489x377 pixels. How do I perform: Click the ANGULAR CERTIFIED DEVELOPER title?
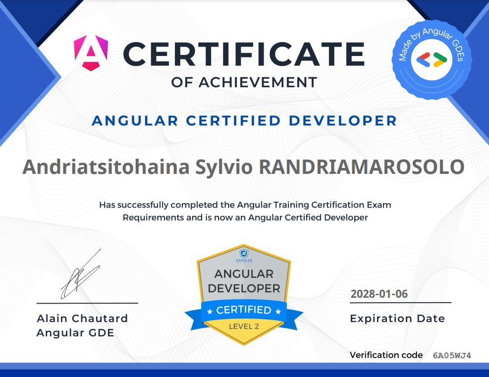pos(244,121)
